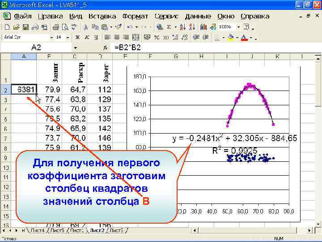Screen dimensions: 322x242
Task: Cut selection with scissors icon
Action: (x=85, y=27)
